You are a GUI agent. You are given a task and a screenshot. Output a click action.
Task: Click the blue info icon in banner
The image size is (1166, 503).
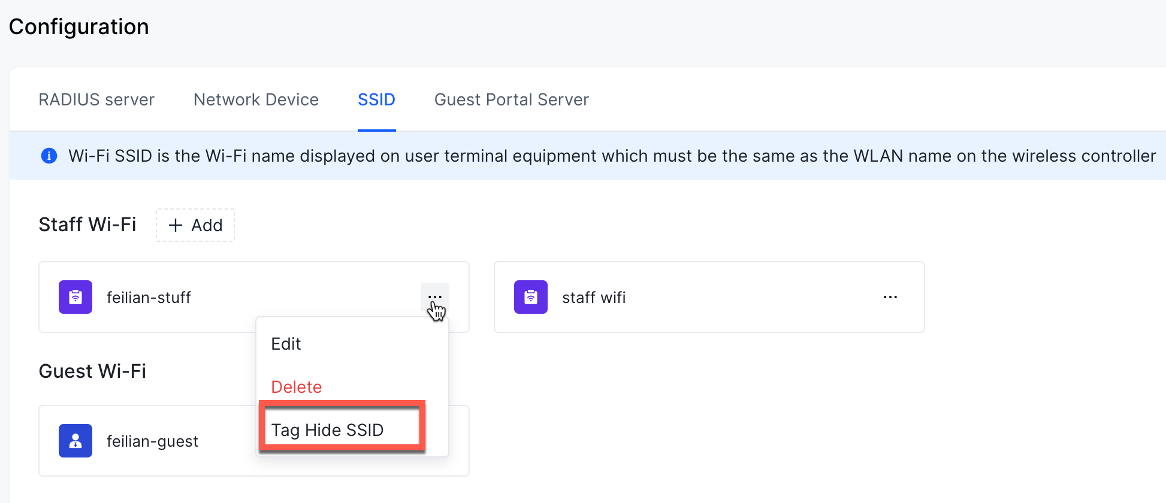coord(49,156)
